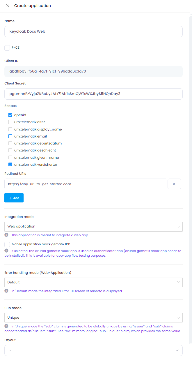
Task: Edit the Name field Keycloak Docs Web
Action: [93, 31]
